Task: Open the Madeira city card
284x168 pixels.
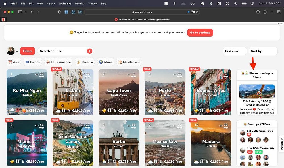Action: coord(211,143)
